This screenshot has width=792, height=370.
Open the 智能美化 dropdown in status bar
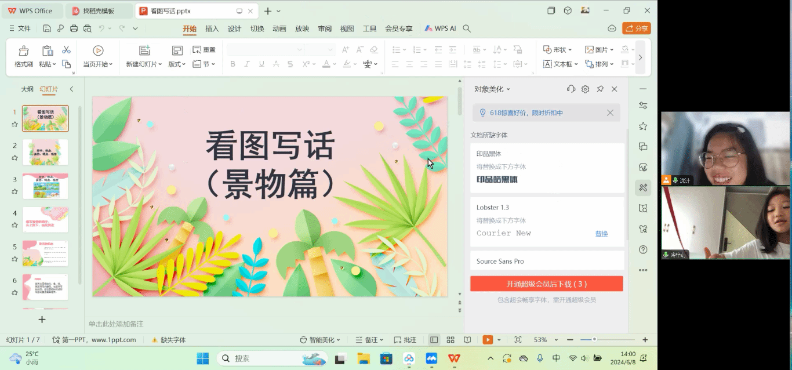pos(320,340)
